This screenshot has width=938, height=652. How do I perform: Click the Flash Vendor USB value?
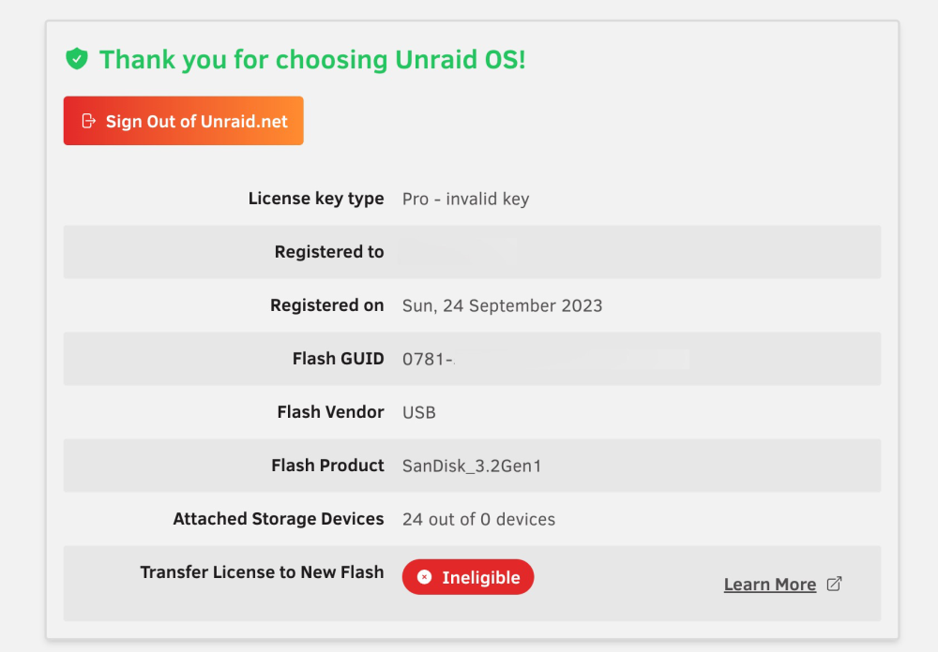tap(418, 412)
